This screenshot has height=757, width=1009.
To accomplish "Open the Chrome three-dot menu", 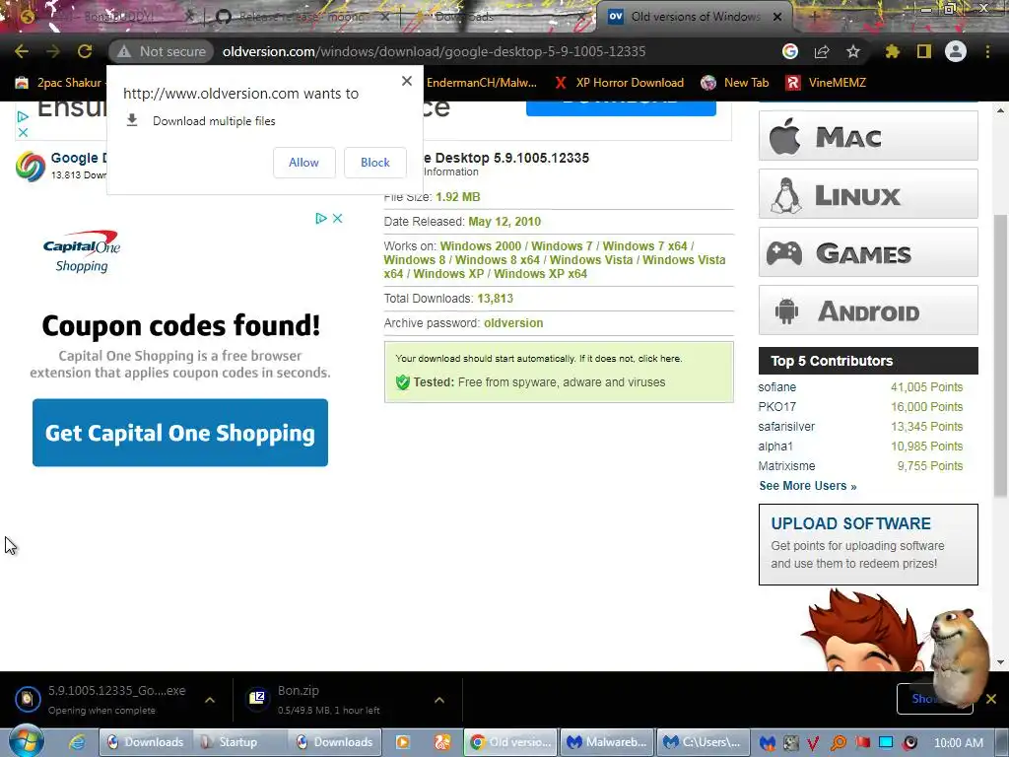I will (987, 51).
